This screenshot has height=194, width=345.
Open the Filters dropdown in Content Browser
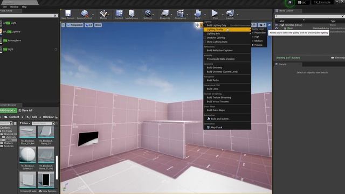click(x=25, y=123)
